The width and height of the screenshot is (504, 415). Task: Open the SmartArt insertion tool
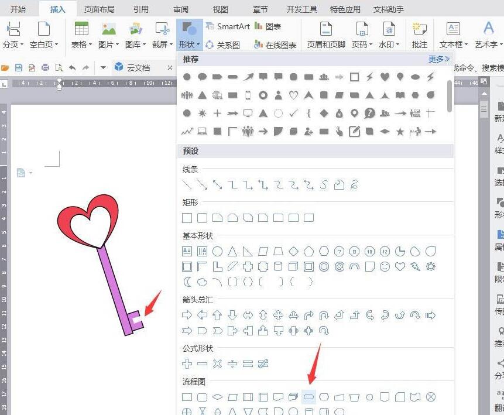(228, 26)
